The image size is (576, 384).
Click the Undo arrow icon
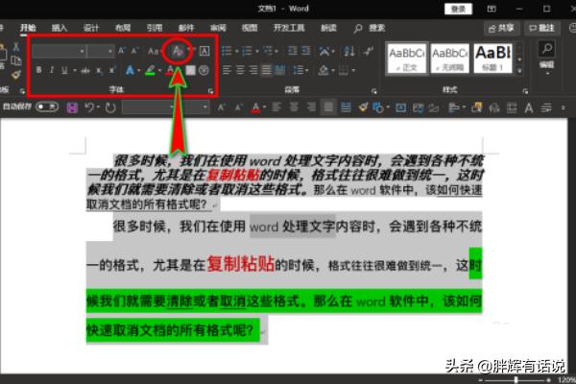89,108
